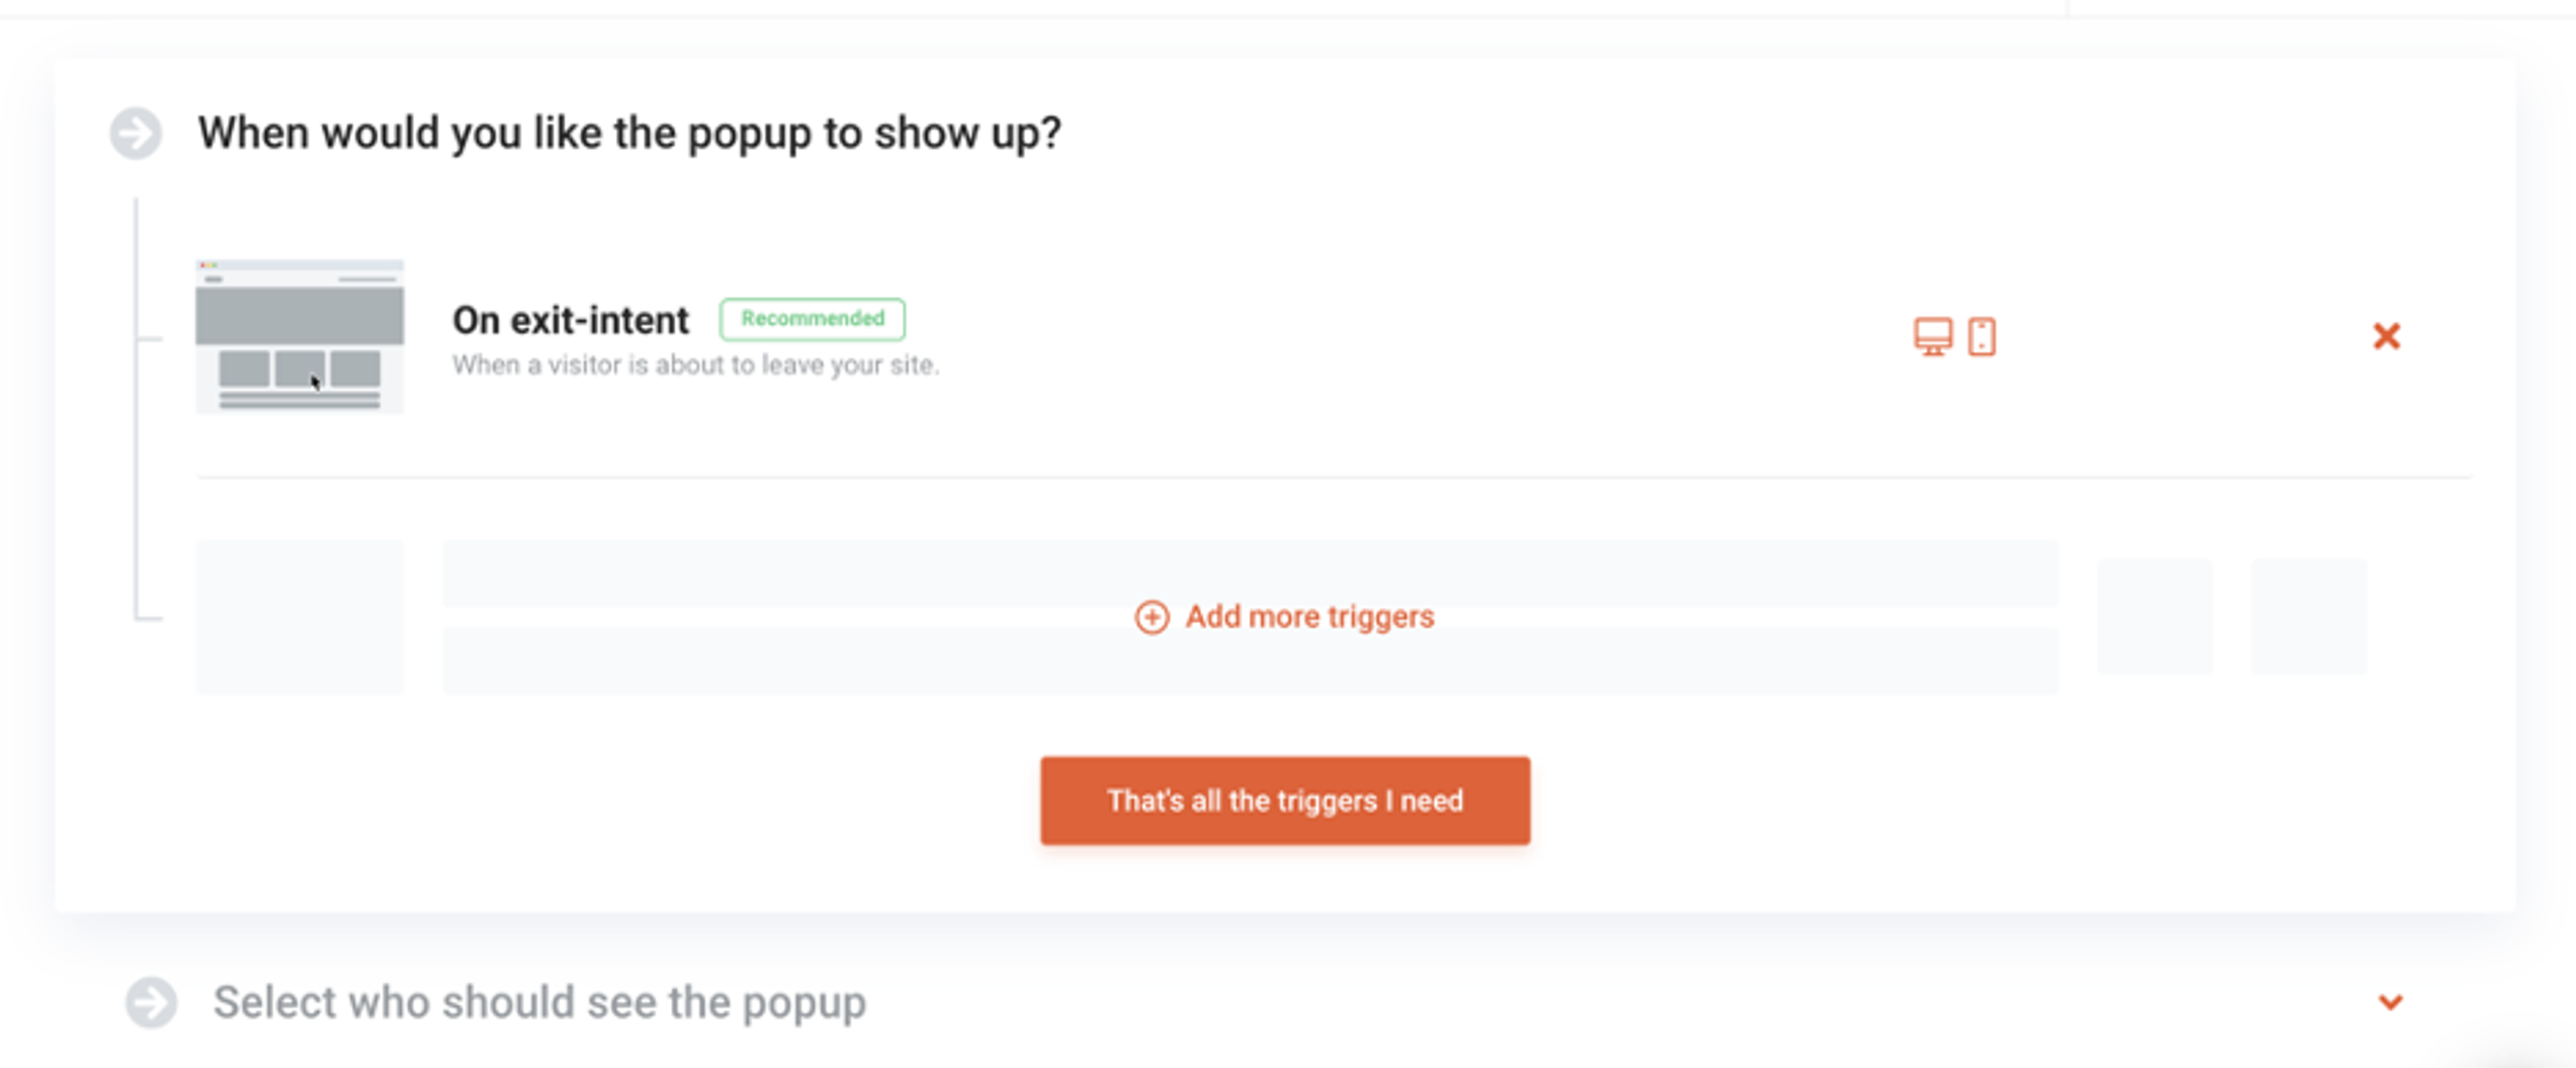Click the popup timing question heading
This screenshot has width=2576, height=1068.
(630, 131)
